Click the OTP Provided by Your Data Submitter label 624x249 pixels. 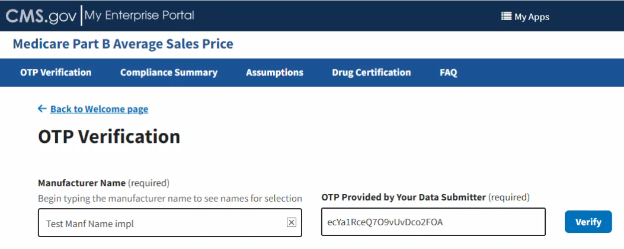click(x=425, y=197)
